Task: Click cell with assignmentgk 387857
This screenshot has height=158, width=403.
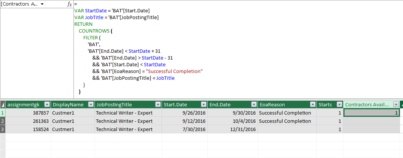Action: 28,113
